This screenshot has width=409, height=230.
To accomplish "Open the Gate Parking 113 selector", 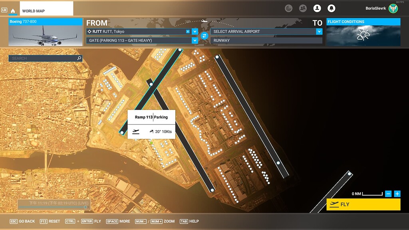I will 142,40.
